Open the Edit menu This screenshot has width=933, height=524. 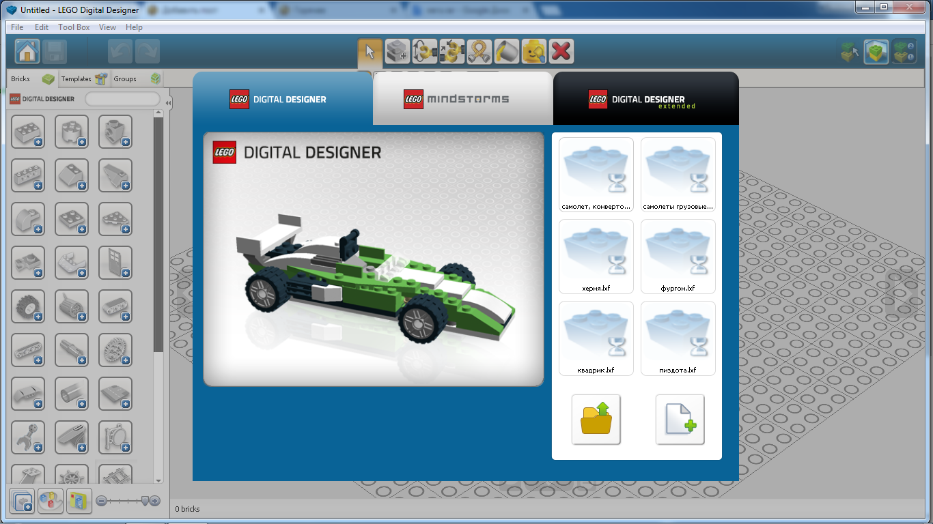42,27
